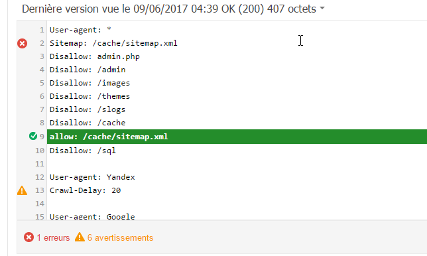Open the version dropdown arrow after '407 octets'
Image resolution: width=427 pixels, height=256 pixels.
click(322, 9)
